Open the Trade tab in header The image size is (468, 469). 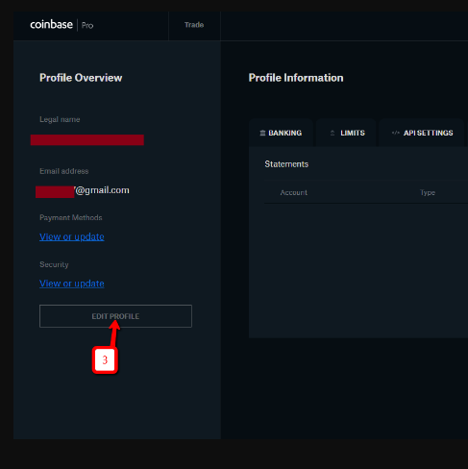coord(194,25)
